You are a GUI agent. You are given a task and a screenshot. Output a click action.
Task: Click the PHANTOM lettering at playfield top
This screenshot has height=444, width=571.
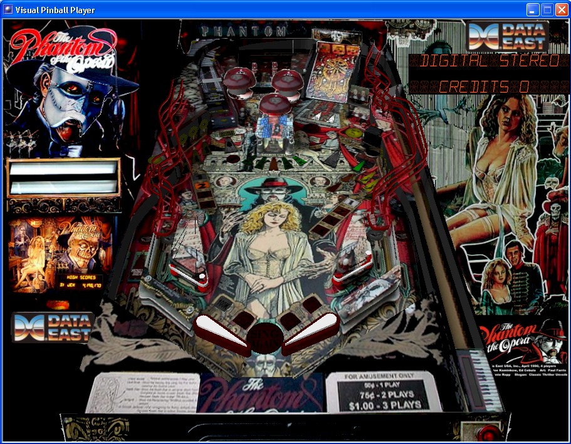[x=244, y=31]
